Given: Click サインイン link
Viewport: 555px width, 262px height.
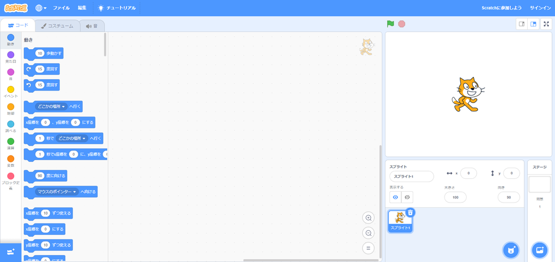Looking at the screenshot, I should (540, 8).
